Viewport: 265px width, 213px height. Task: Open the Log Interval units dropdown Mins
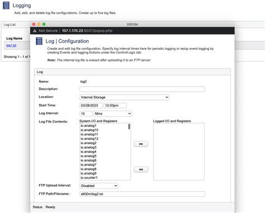click(112, 113)
